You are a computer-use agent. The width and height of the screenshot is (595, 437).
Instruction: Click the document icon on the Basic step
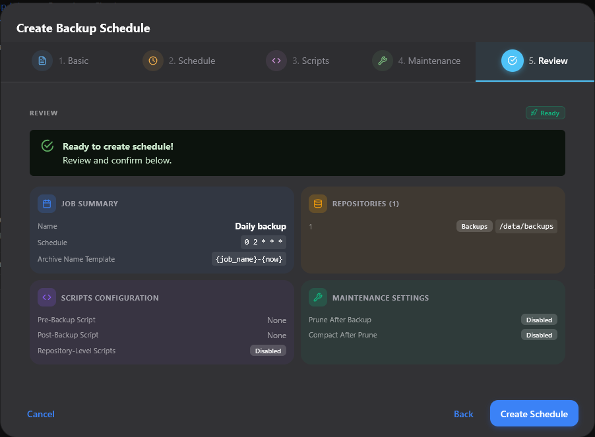pos(42,61)
